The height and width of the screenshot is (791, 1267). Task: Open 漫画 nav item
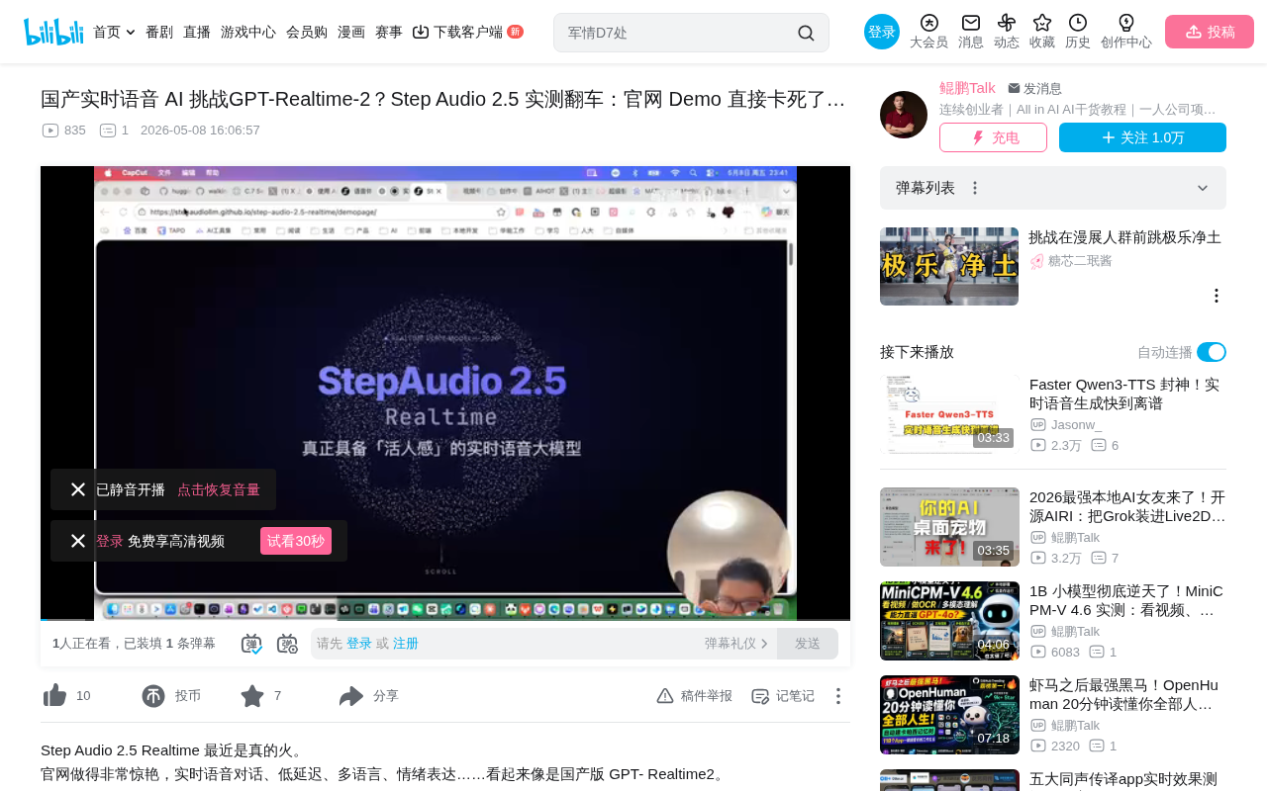351,32
